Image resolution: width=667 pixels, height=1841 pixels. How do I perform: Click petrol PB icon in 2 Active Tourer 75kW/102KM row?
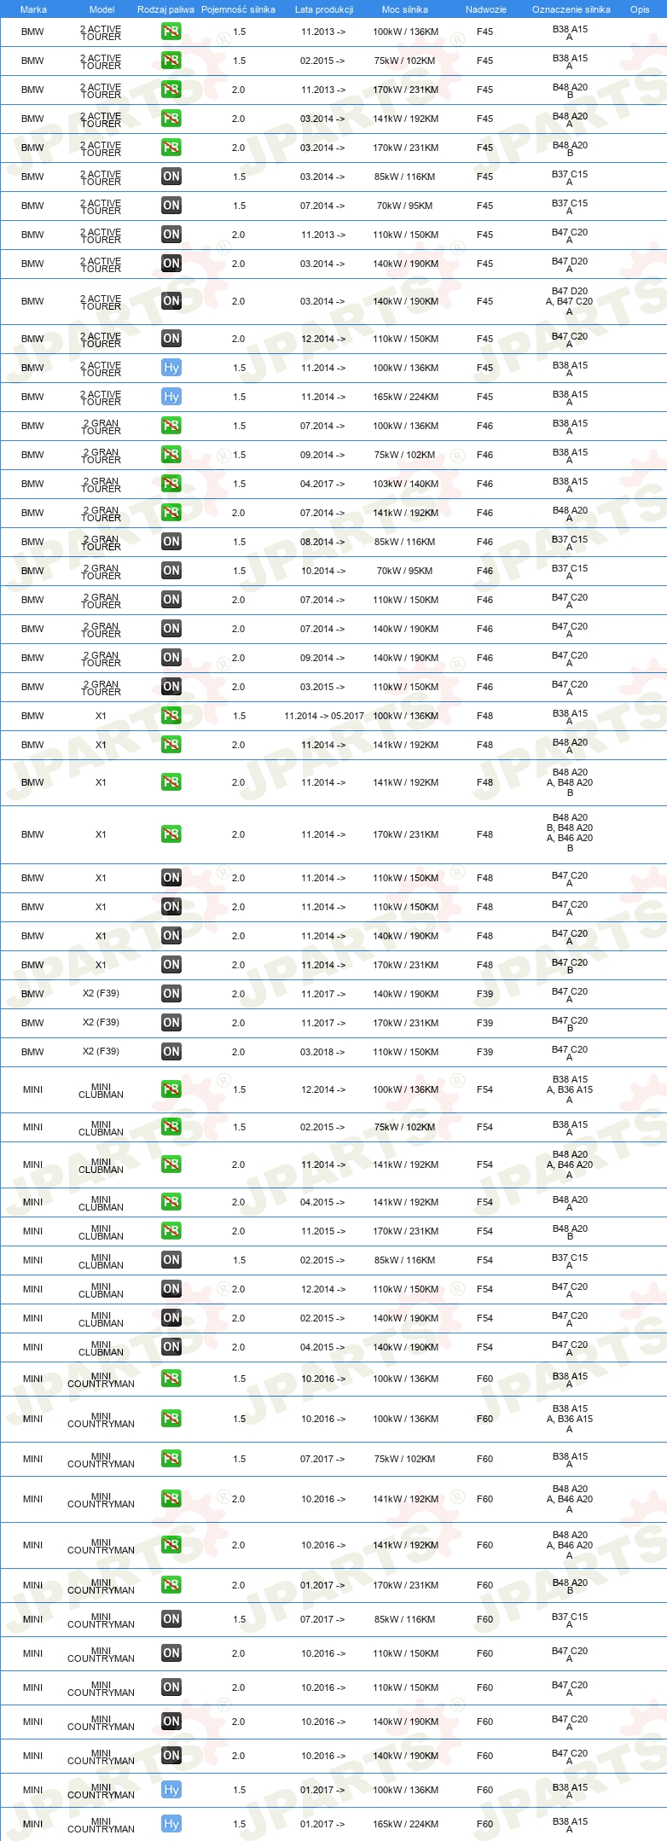coord(171,61)
